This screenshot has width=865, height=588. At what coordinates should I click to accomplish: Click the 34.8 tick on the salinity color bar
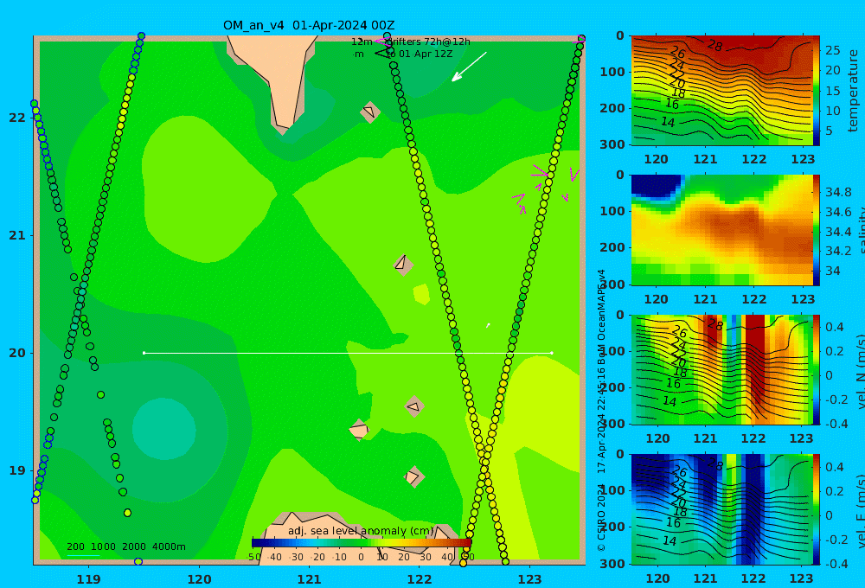click(838, 193)
